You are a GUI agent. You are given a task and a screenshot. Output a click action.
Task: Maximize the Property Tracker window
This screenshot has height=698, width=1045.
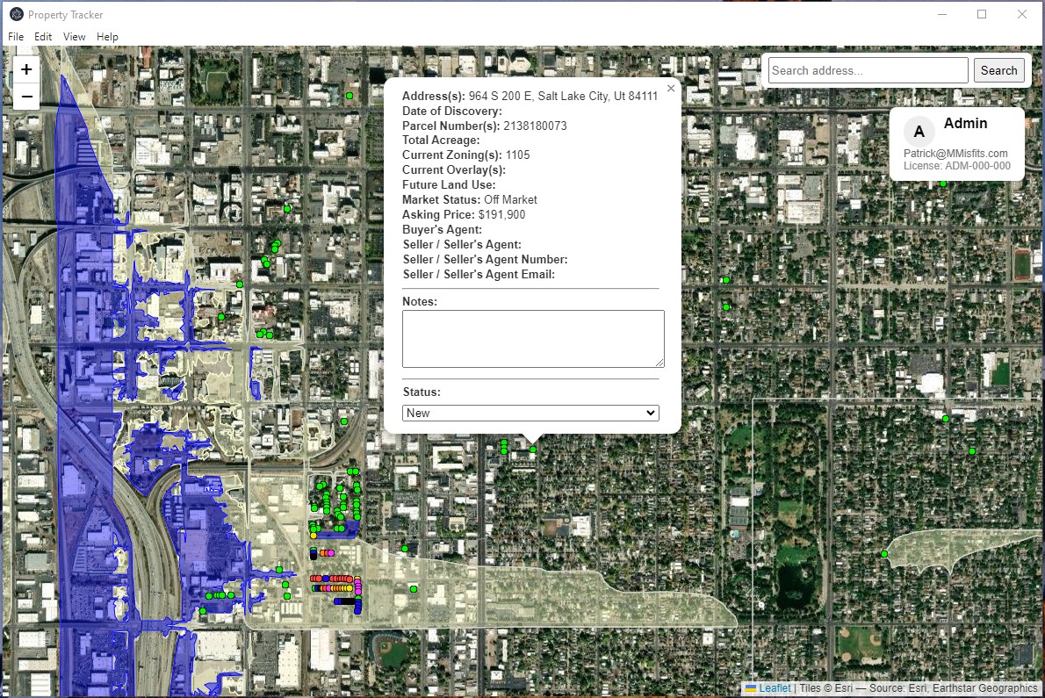pos(982,15)
